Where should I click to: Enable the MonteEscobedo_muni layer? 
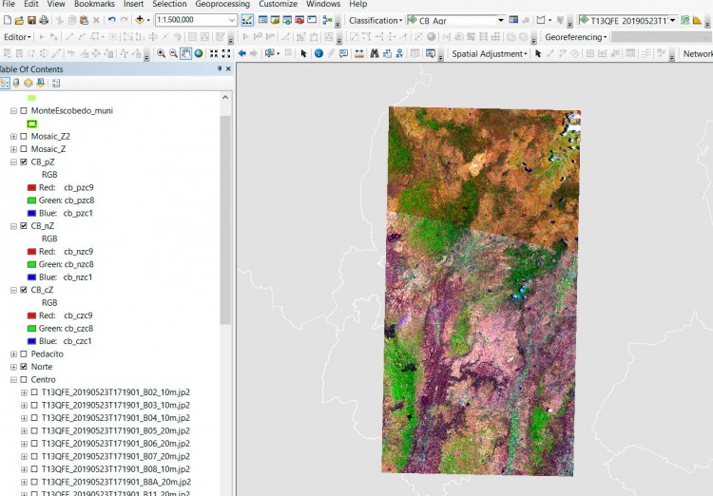24,110
